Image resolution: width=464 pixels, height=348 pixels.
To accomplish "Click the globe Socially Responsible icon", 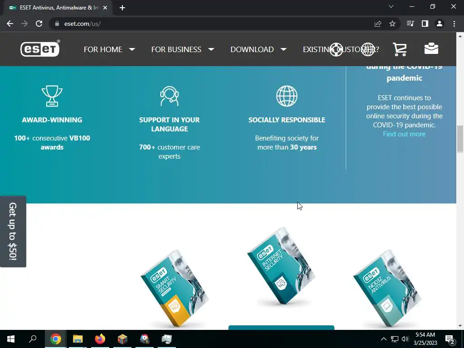I will [287, 96].
